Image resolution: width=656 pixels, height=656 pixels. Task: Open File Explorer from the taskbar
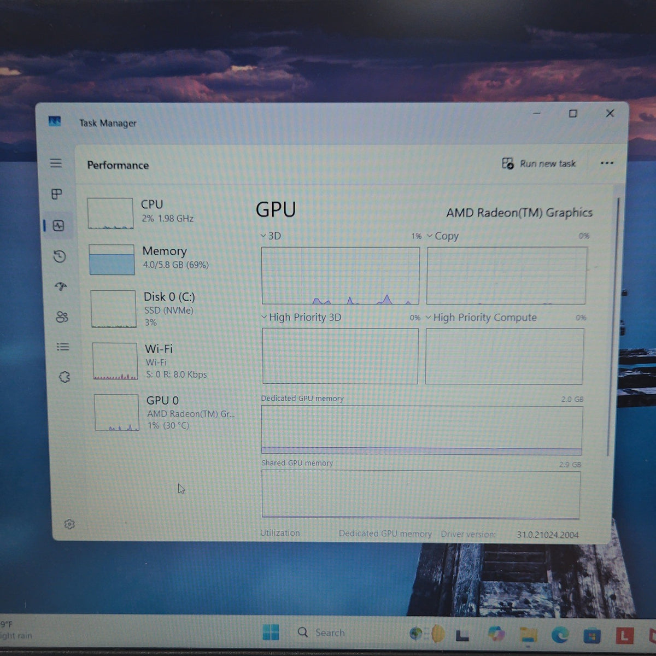pos(528,634)
